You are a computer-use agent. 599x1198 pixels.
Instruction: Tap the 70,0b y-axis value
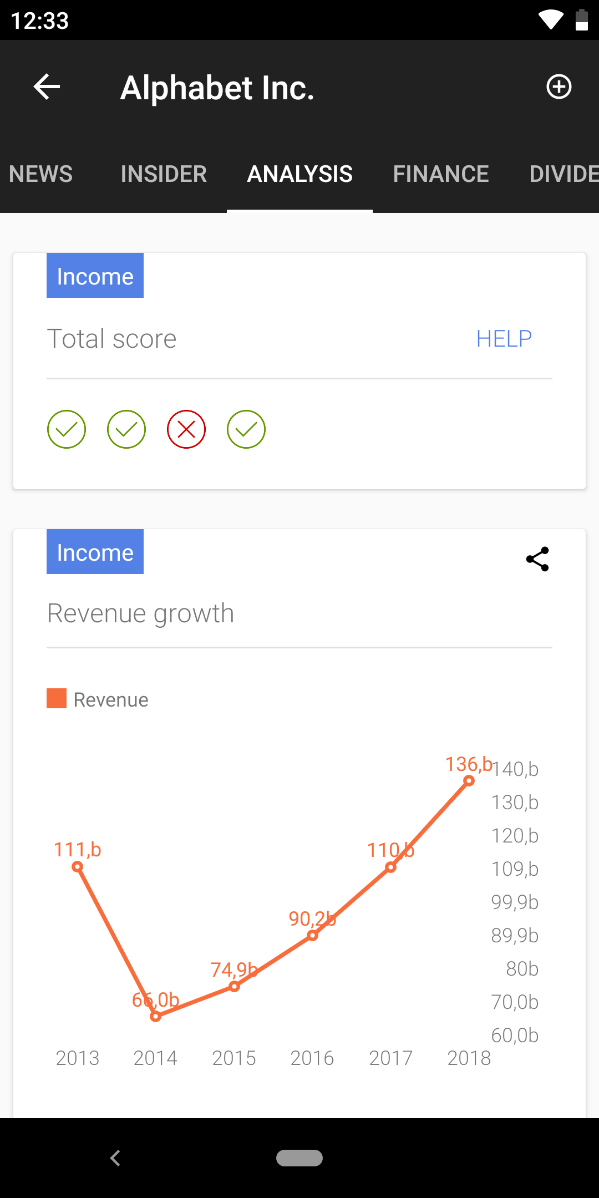click(x=515, y=1002)
